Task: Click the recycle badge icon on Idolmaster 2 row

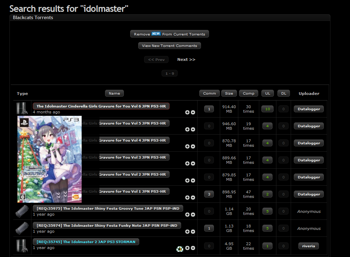Action: pos(180,249)
